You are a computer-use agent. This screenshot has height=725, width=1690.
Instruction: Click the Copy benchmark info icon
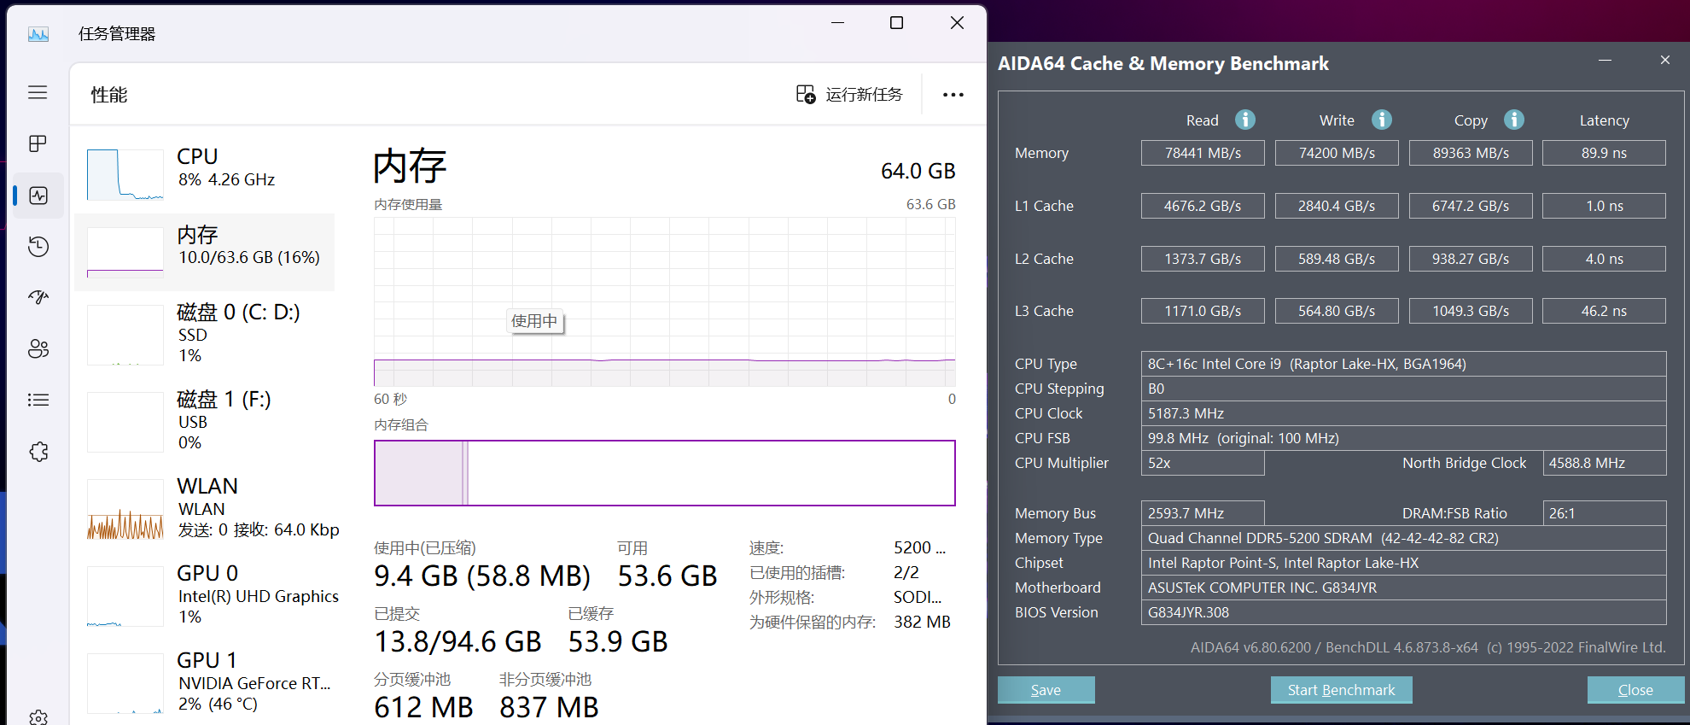click(x=1514, y=120)
